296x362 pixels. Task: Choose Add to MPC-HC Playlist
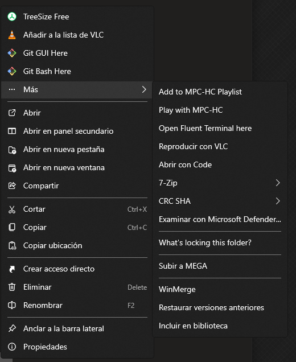click(220, 92)
